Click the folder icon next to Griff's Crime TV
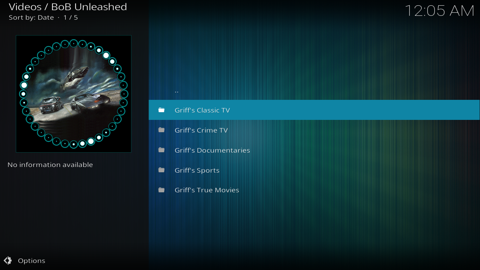Screen dimensions: 480x270 (161, 130)
